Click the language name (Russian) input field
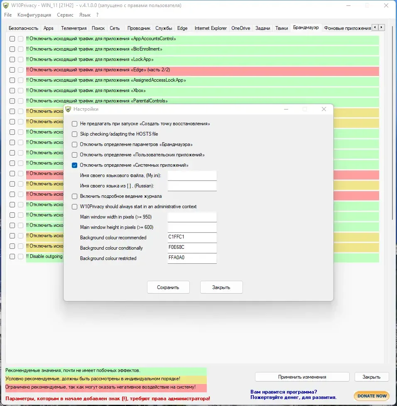Viewport: 397px width, 406px height. pyautogui.click(x=192, y=186)
